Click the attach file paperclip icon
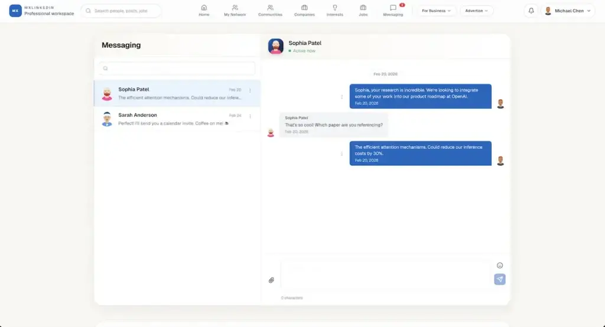Image resolution: width=605 pixels, height=327 pixels. tap(271, 280)
